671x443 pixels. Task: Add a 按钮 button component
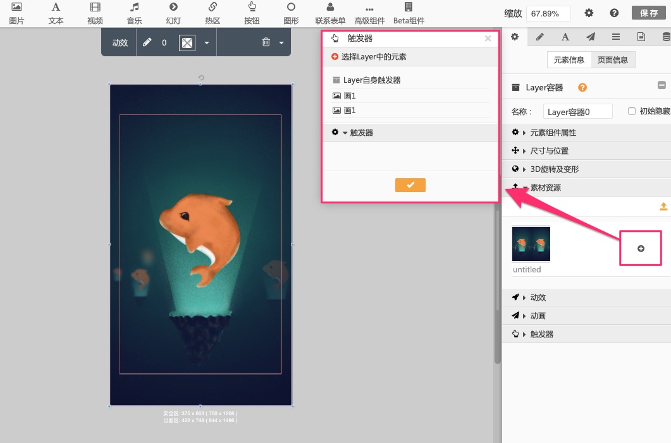[252, 13]
